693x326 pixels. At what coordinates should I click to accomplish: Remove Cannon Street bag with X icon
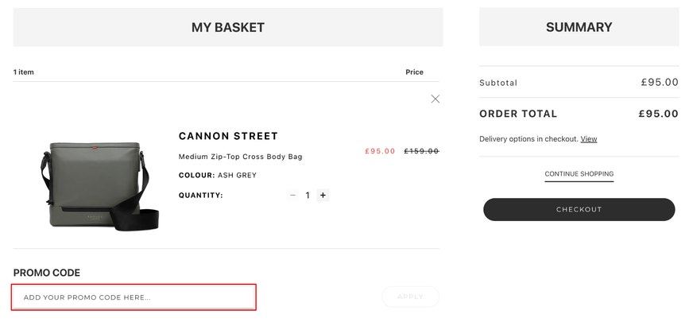pyautogui.click(x=435, y=99)
